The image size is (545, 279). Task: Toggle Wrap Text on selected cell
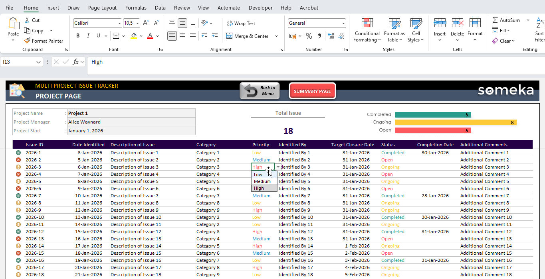point(241,24)
